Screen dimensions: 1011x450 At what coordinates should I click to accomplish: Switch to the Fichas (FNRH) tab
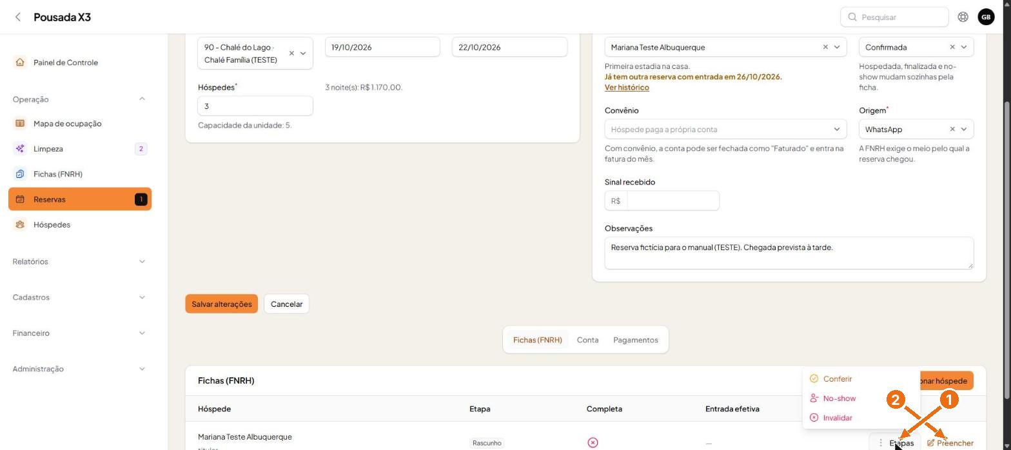(x=537, y=340)
